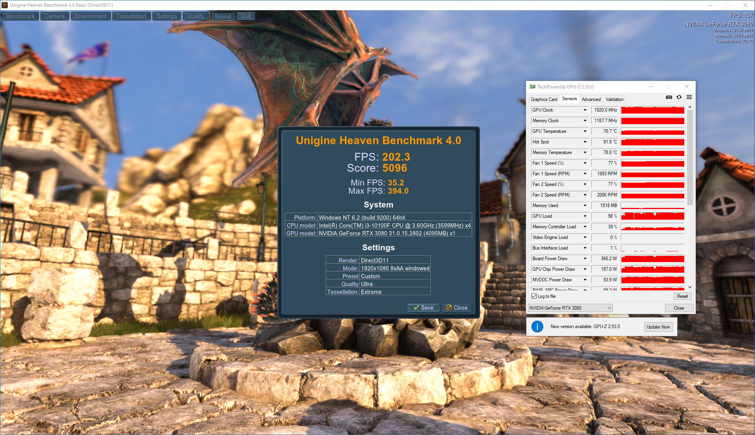Open the Hot Spot sensor dropdown
The height and width of the screenshot is (435, 755).
pos(585,142)
